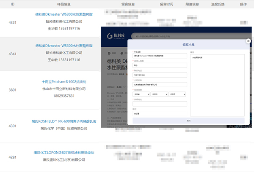Focus the product search bar in 优料库 header

[x=191, y=36]
